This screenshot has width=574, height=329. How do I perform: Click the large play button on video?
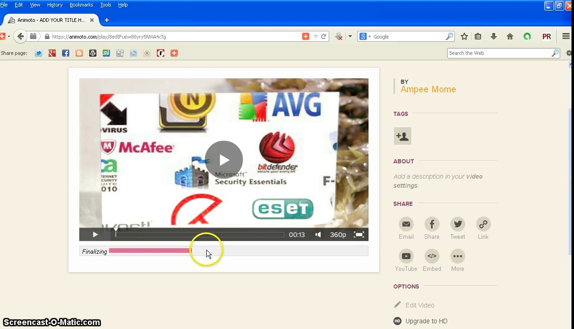coord(224,160)
